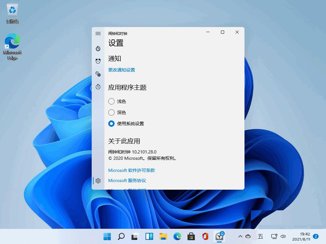326x244 pixels.
Task: Click 更改通知设置 link
Action: pos(122,70)
